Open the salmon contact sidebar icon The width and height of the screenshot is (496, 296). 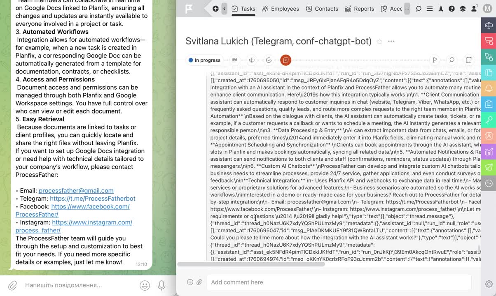489,136
